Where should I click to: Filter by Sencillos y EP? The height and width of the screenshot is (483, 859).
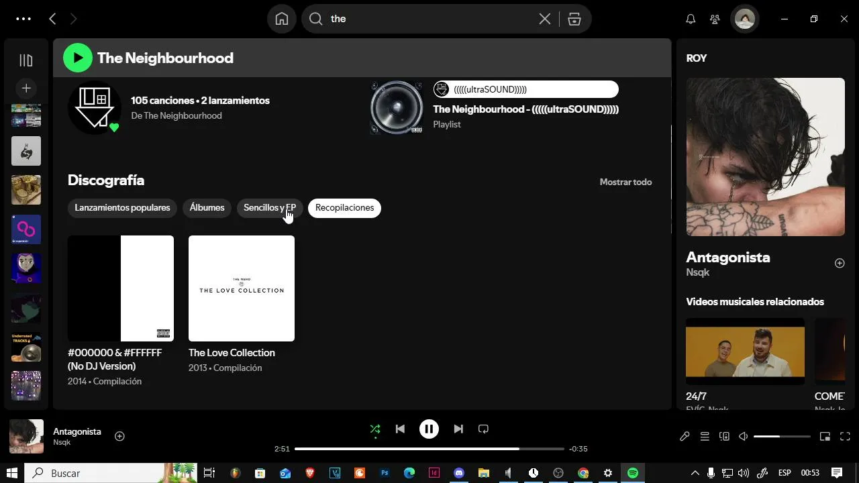[270, 208]
